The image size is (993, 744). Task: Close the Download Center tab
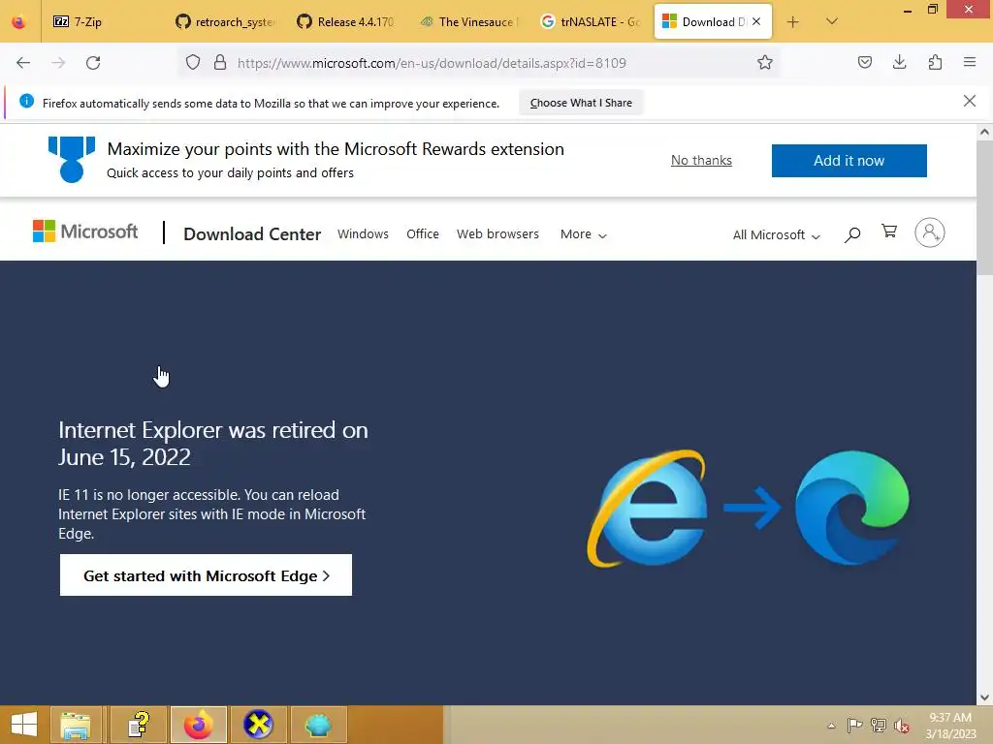pos(756,21)
